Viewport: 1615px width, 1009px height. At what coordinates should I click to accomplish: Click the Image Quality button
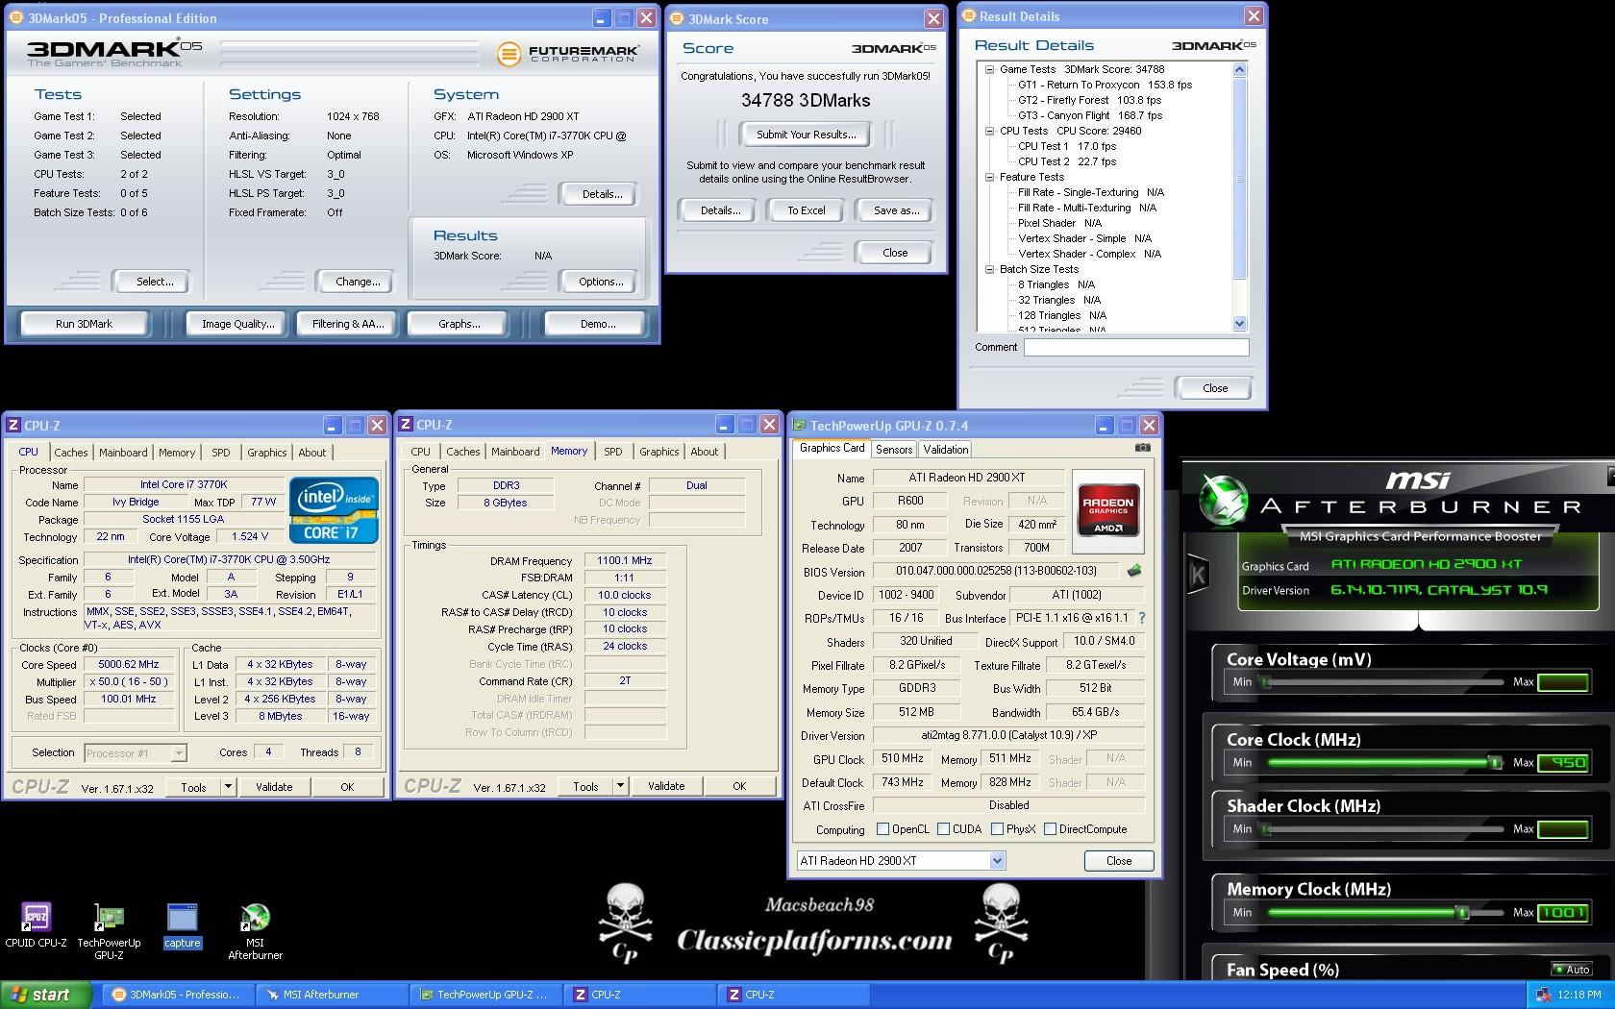(237, 324)
